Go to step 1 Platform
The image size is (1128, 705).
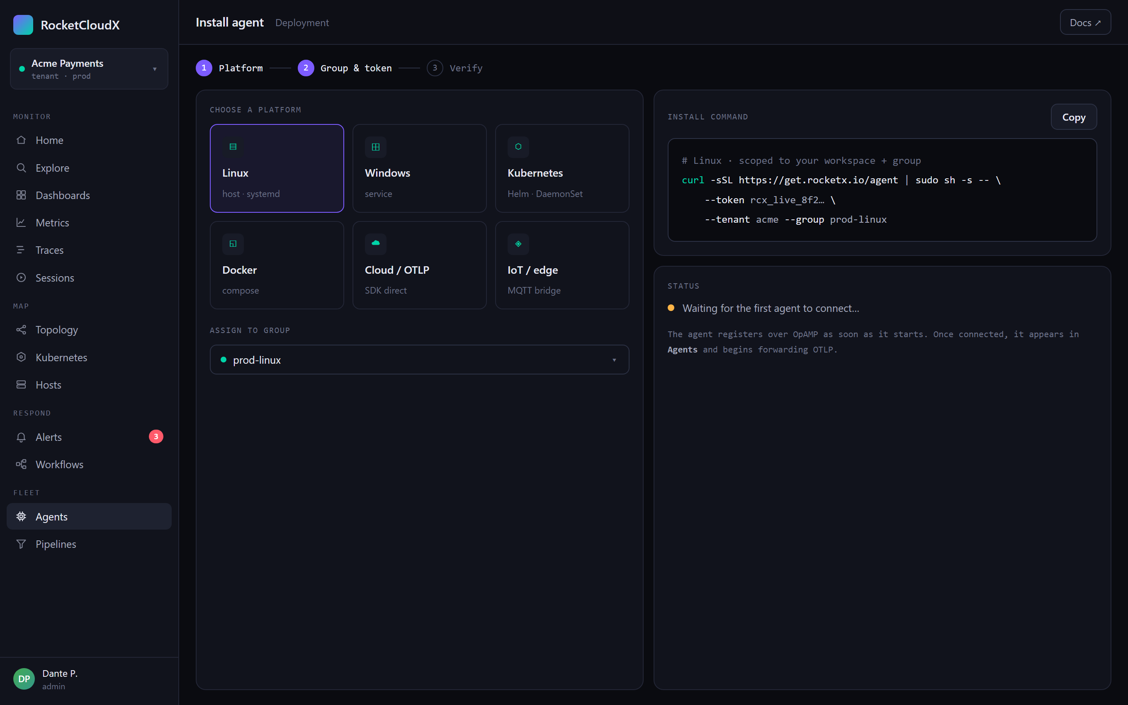[229, 68]
